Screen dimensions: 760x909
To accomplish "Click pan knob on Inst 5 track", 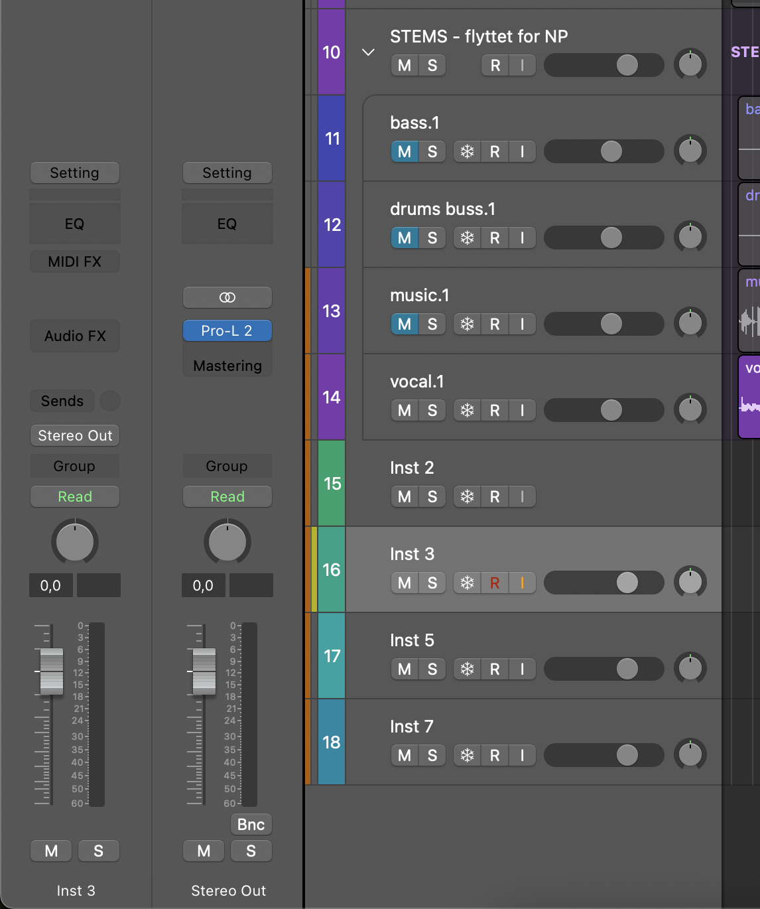I will (690, 669).
